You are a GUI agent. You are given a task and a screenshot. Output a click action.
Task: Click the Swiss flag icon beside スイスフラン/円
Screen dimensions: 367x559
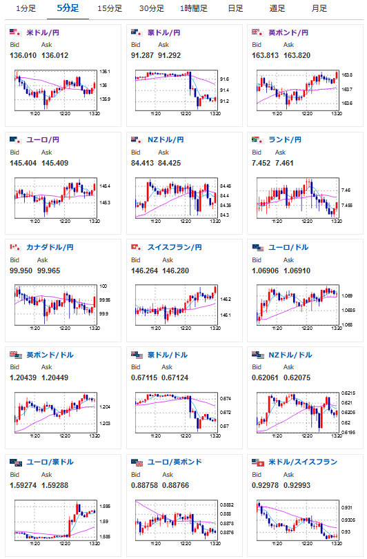coord(137,247)
